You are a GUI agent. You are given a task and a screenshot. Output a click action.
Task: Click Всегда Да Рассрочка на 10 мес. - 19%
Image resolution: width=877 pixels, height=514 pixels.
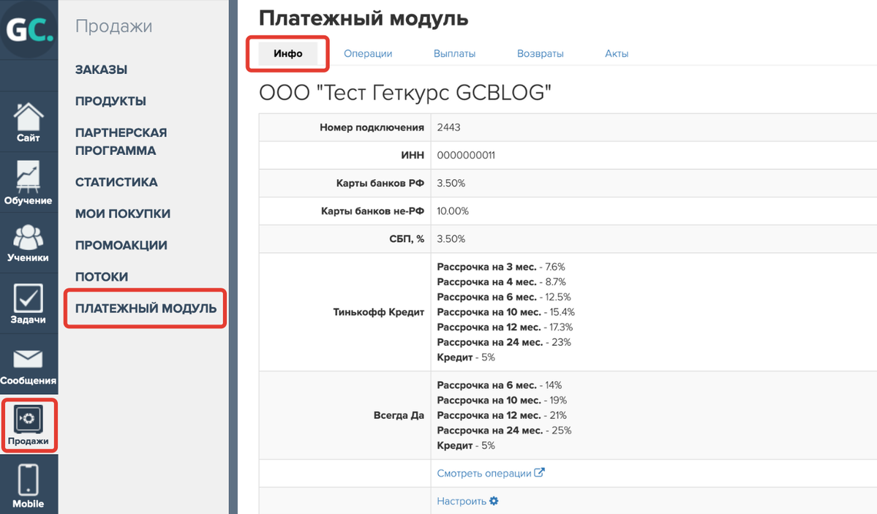click(502, 401)
